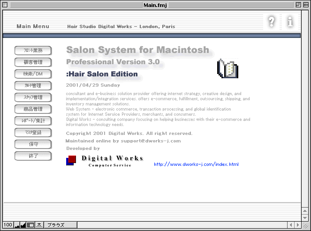Click the 保守 maintenance button
The image size is (311, 231).
[x=33, y=144]
